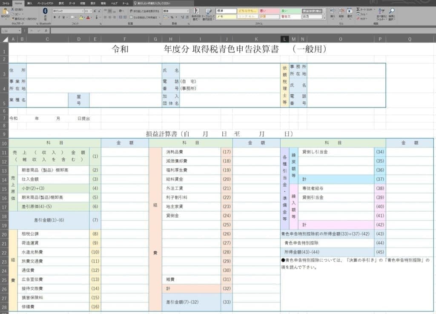The width and height of the screenshot is (436, 314).
Task: Toggle italic formatting
Action: pyautogui.click(x=58, y=17)
